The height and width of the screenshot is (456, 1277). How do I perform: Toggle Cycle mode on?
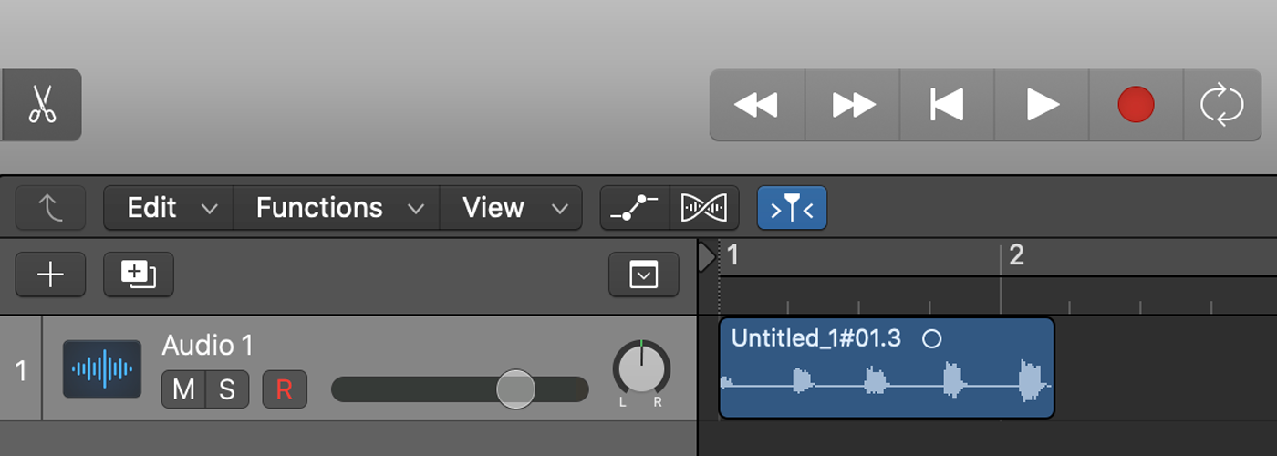click(1222, 105)
